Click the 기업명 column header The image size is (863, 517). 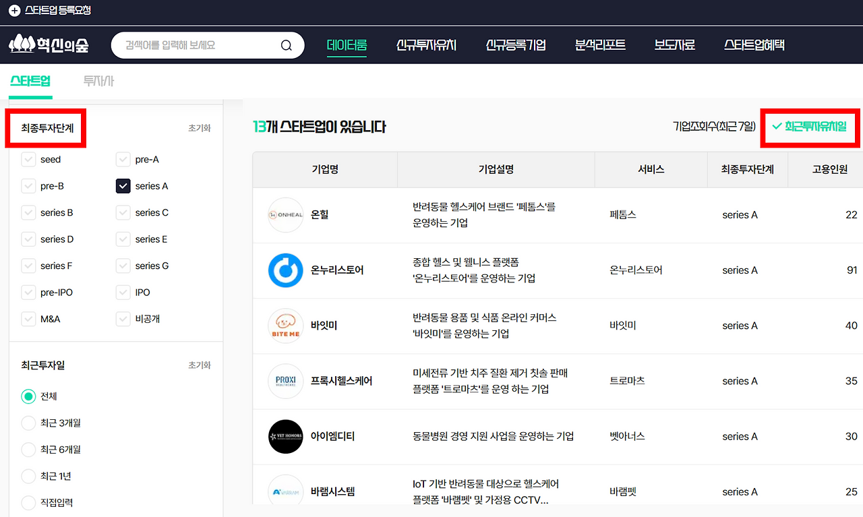point(325,170)
